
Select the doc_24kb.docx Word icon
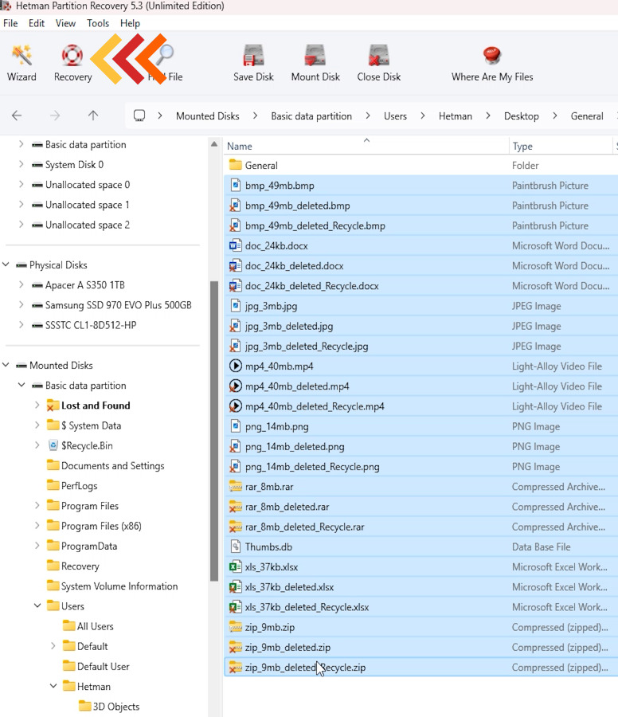pyautogui.click(x=235, y=245)
